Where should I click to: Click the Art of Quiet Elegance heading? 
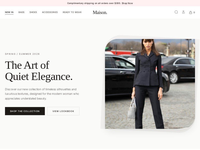pos(39,71)
